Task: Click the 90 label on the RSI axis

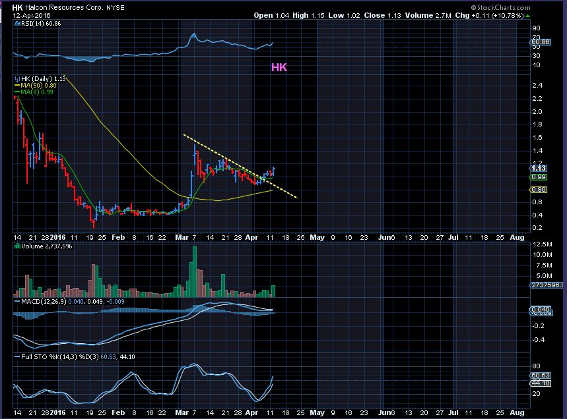Action: coord(536,28)
